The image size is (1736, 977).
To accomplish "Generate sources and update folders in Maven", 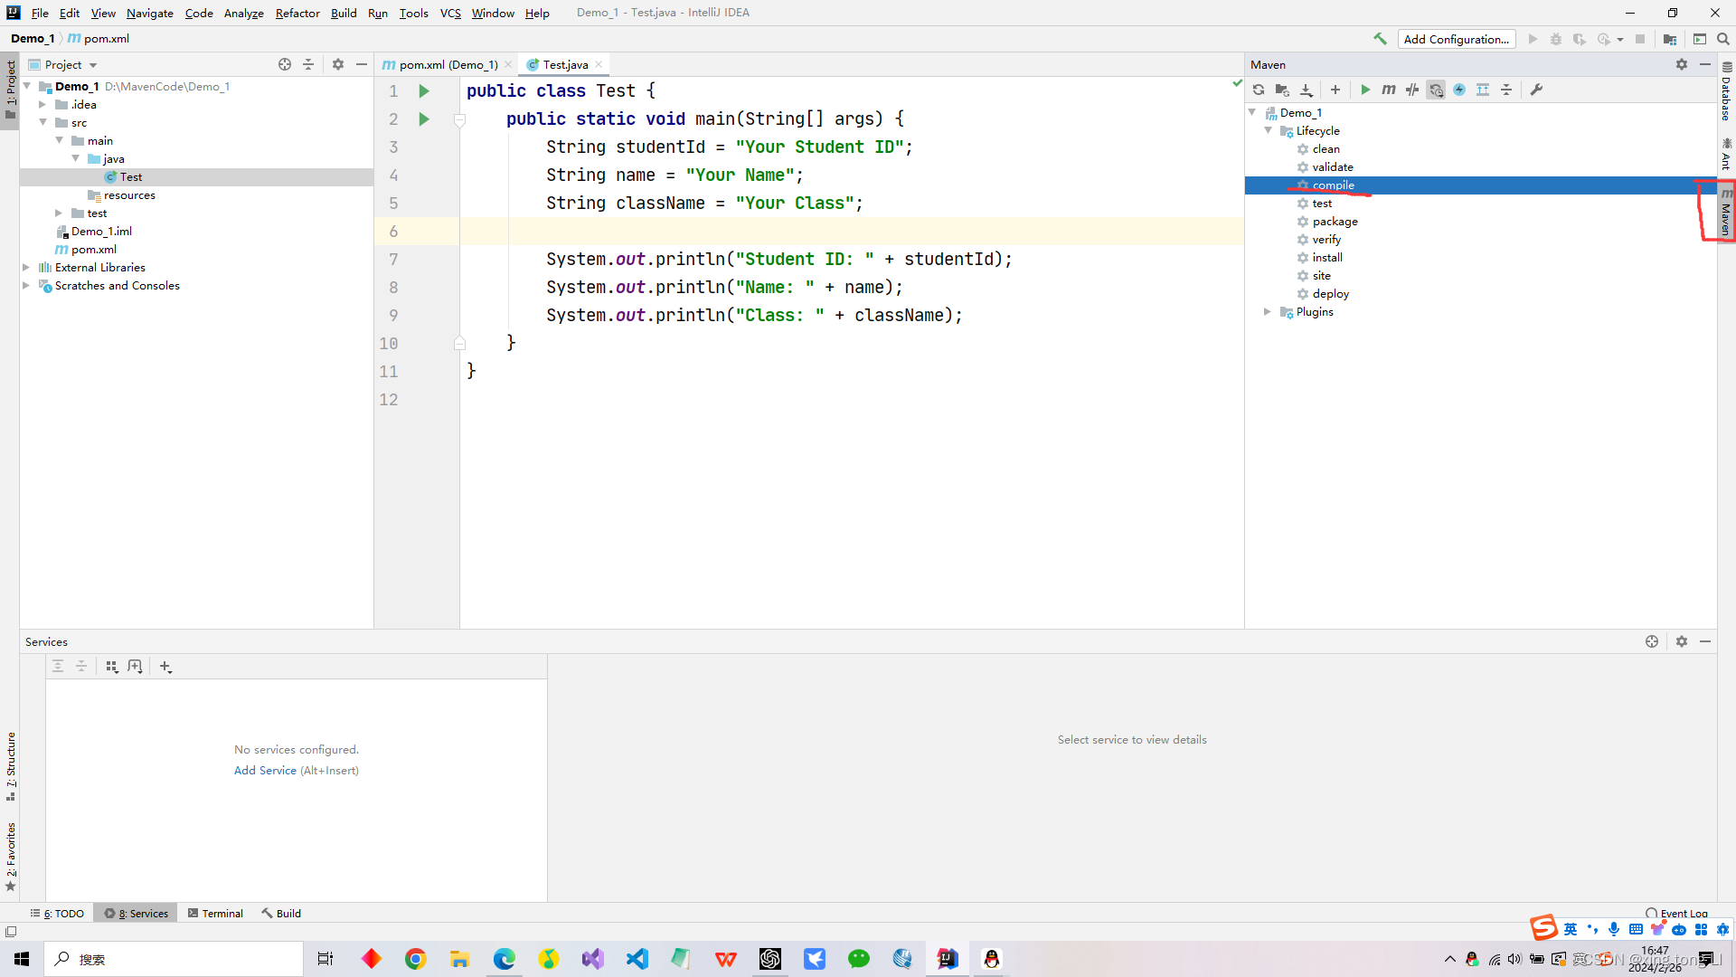I will coord(1282,90).
